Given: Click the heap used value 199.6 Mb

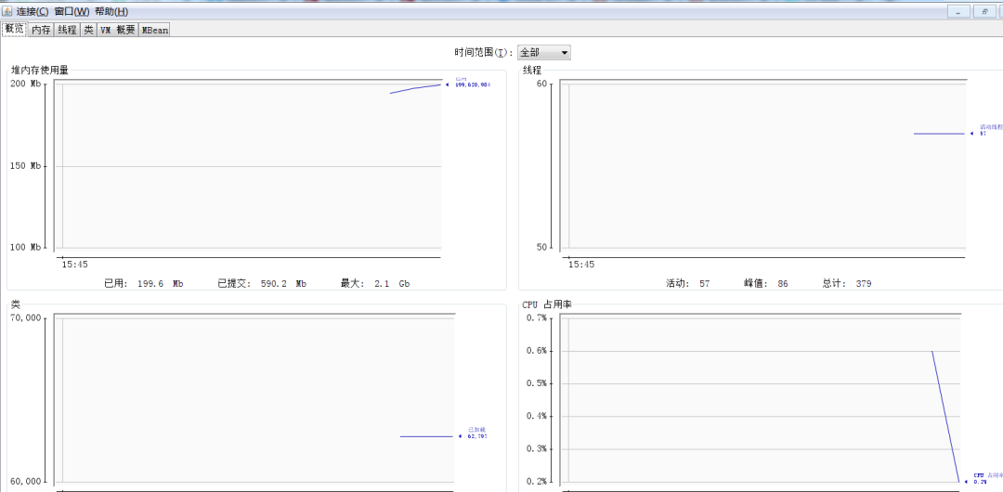Looking at the screenshot, I should (x=161, y=283).
